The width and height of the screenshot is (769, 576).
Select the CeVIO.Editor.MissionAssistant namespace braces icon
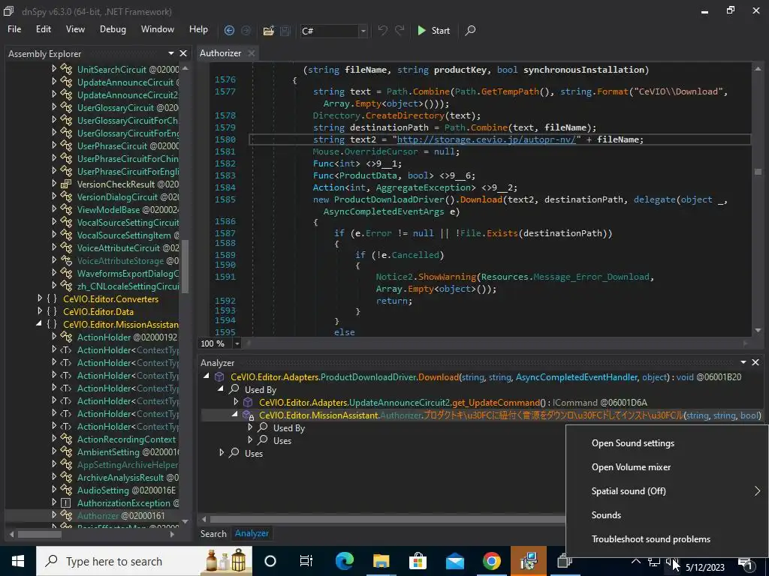[x=53, y=324]
